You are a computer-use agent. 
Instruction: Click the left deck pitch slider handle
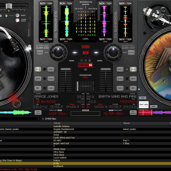coord(9,6)
